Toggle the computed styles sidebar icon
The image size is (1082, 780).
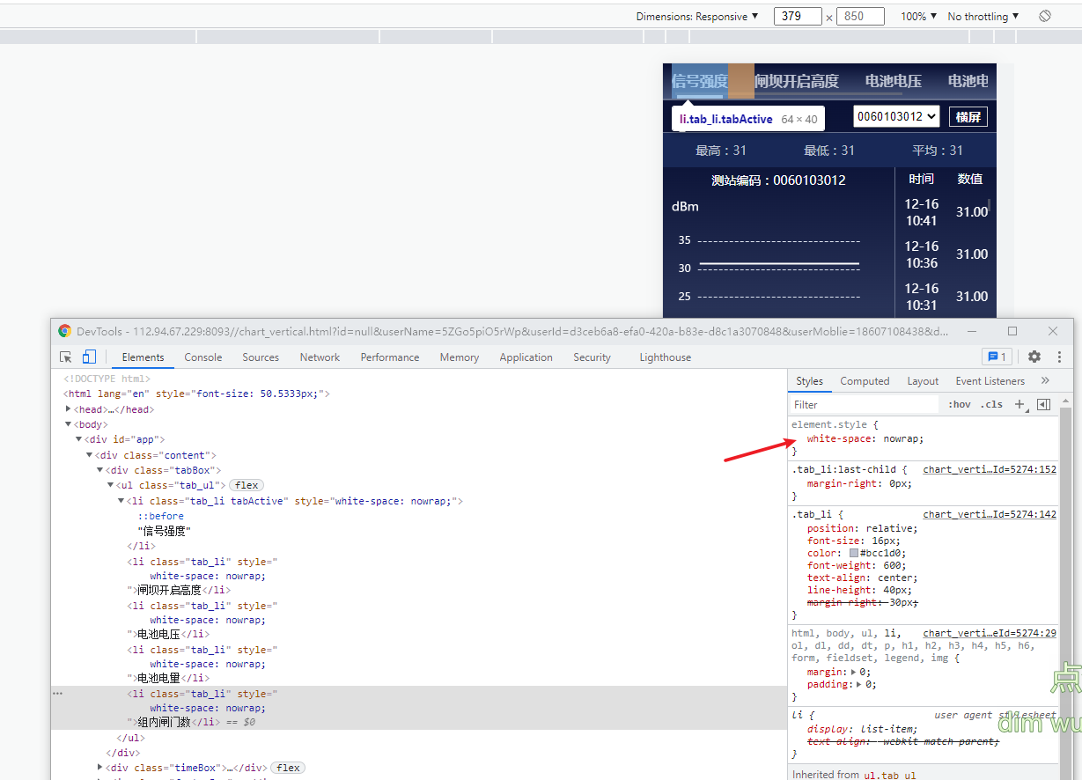[1043, 404]
